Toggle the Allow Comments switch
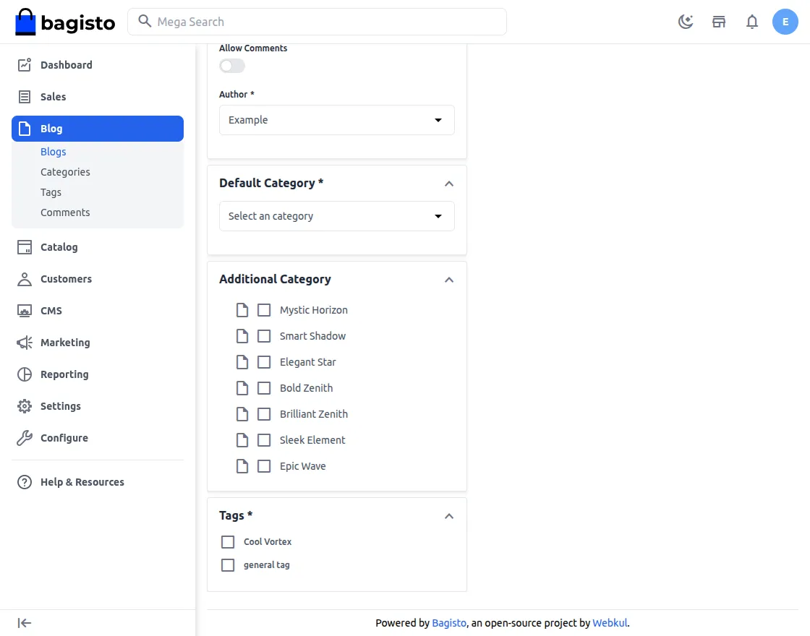 point(232,66)
